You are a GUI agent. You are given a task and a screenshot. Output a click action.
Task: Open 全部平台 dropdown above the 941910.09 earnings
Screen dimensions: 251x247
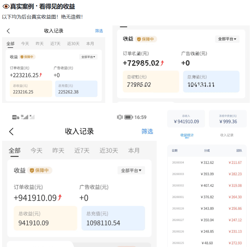click(x=131, y=170)
